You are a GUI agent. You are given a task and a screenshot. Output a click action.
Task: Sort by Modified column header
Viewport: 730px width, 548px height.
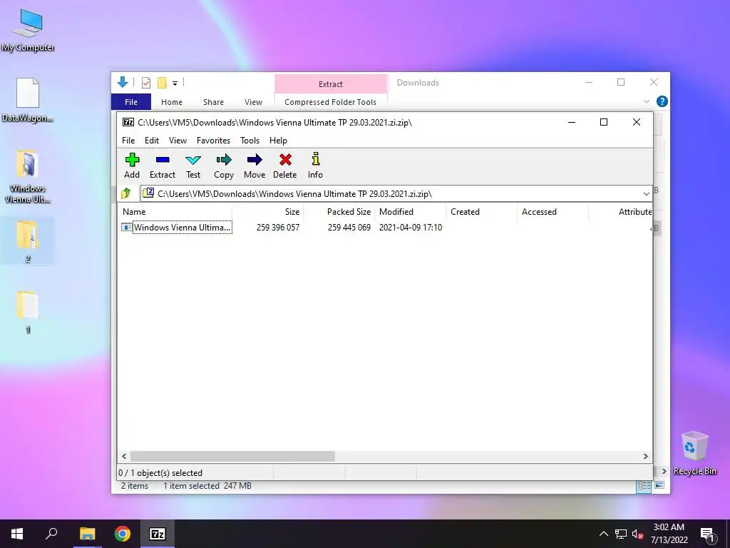(410, 211)
